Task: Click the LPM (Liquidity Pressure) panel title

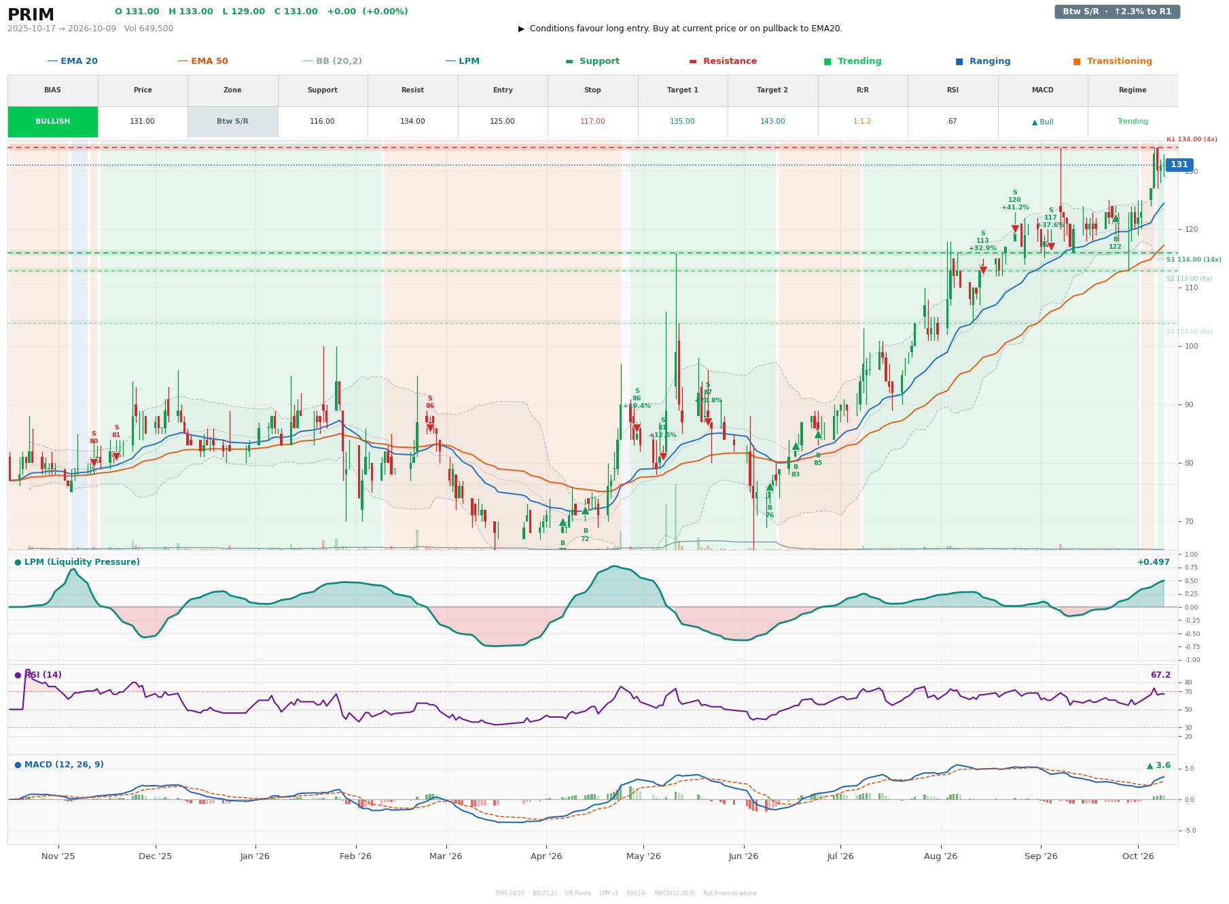Action: click(x=77, y=562)
